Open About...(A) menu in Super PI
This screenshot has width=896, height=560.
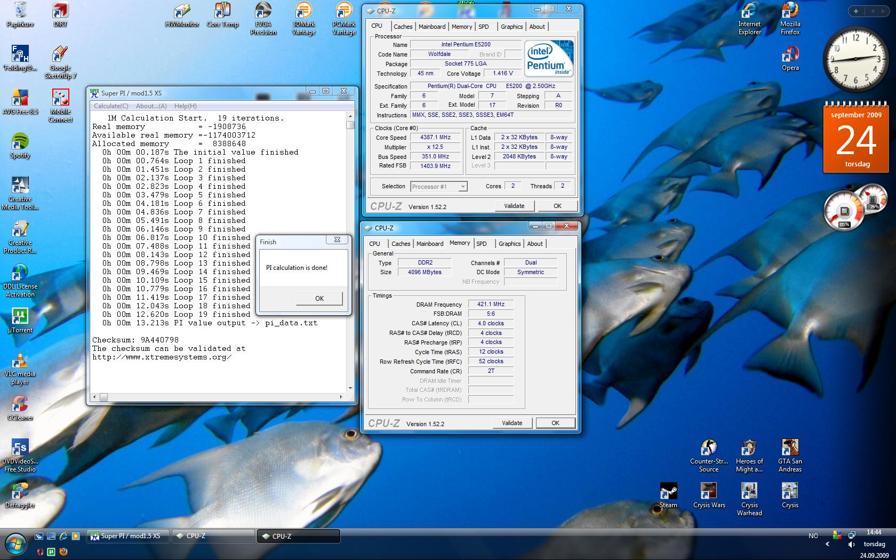[151, 106]
